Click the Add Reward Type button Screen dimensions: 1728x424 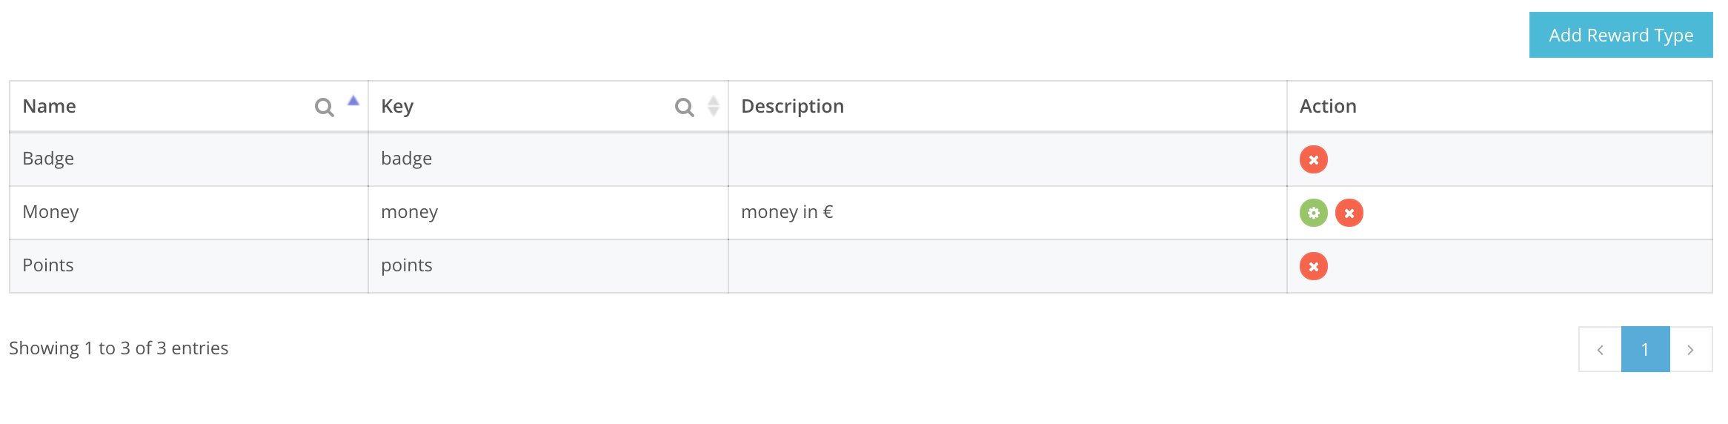tap(1620, 35)
